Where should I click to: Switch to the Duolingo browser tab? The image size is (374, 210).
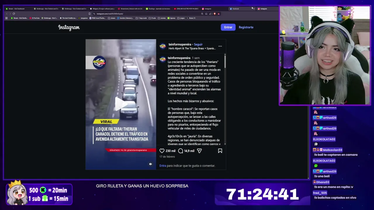pos(158,9)
